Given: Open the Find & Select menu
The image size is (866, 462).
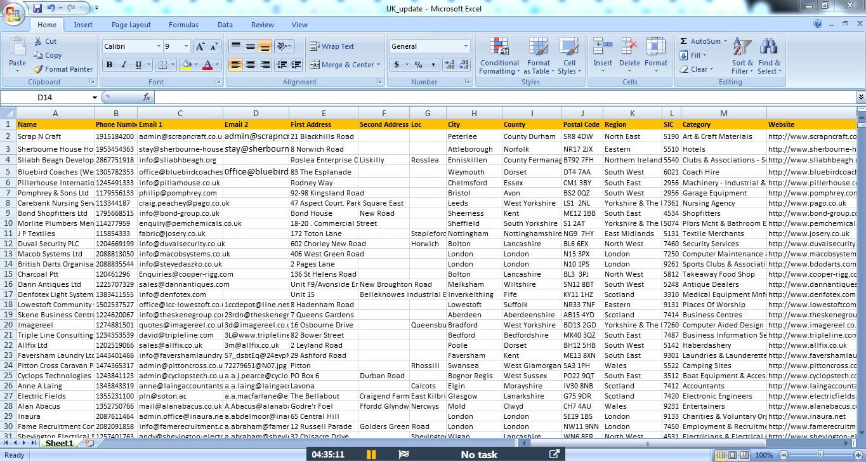Looking at the screenshot, I should 769,56.
